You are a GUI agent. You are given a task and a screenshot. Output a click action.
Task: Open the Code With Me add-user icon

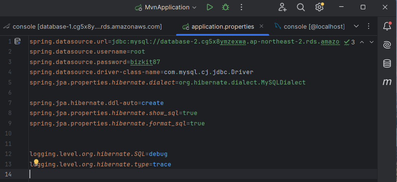click(282, 7)
